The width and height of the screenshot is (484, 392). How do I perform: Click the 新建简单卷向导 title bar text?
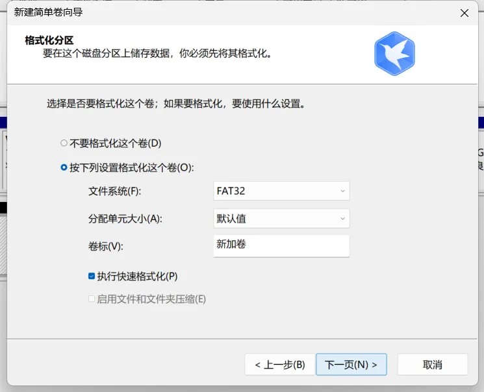tap(49, 12)
